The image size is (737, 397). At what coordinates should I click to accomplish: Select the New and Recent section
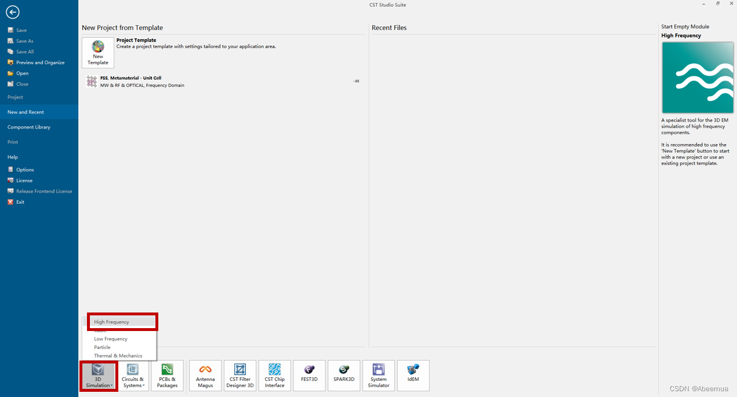click(39, 112)
